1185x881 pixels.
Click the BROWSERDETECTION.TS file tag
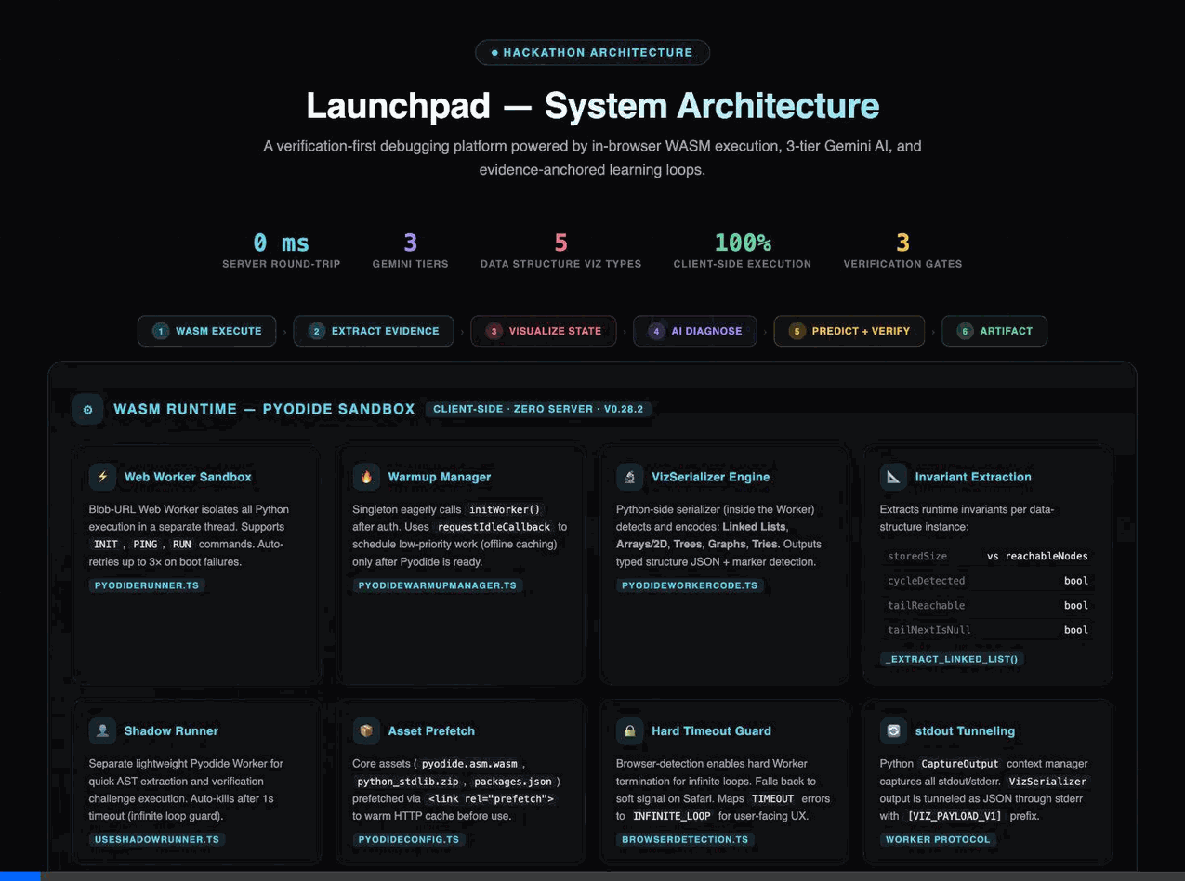point(685,839)
